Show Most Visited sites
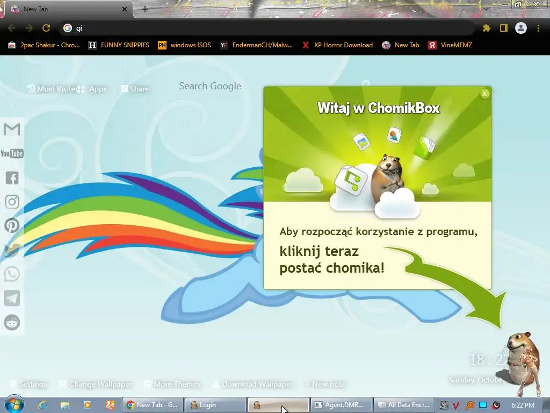Image resolution: width=550 pixels, height=413 pixels. (52, 89)
